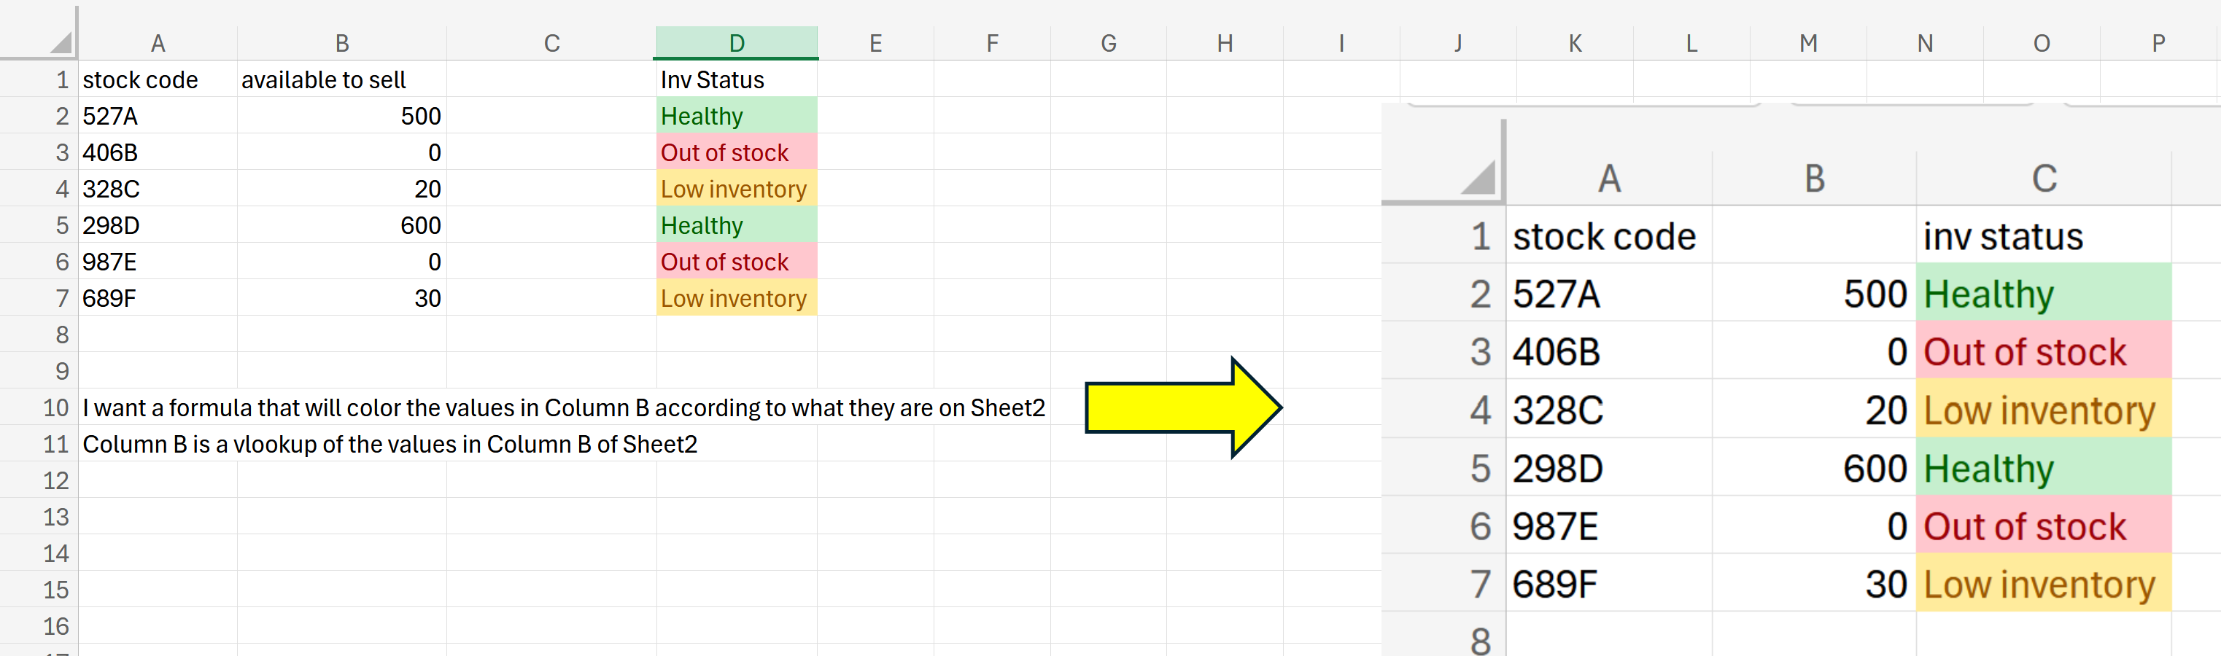Click cell B5 with value 600

(x=341, y=226)
